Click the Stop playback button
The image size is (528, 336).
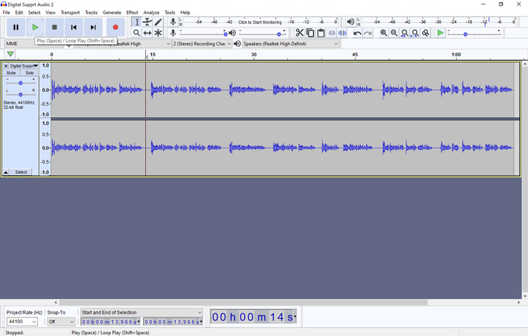pyautogui.click(x=55, y=27)
